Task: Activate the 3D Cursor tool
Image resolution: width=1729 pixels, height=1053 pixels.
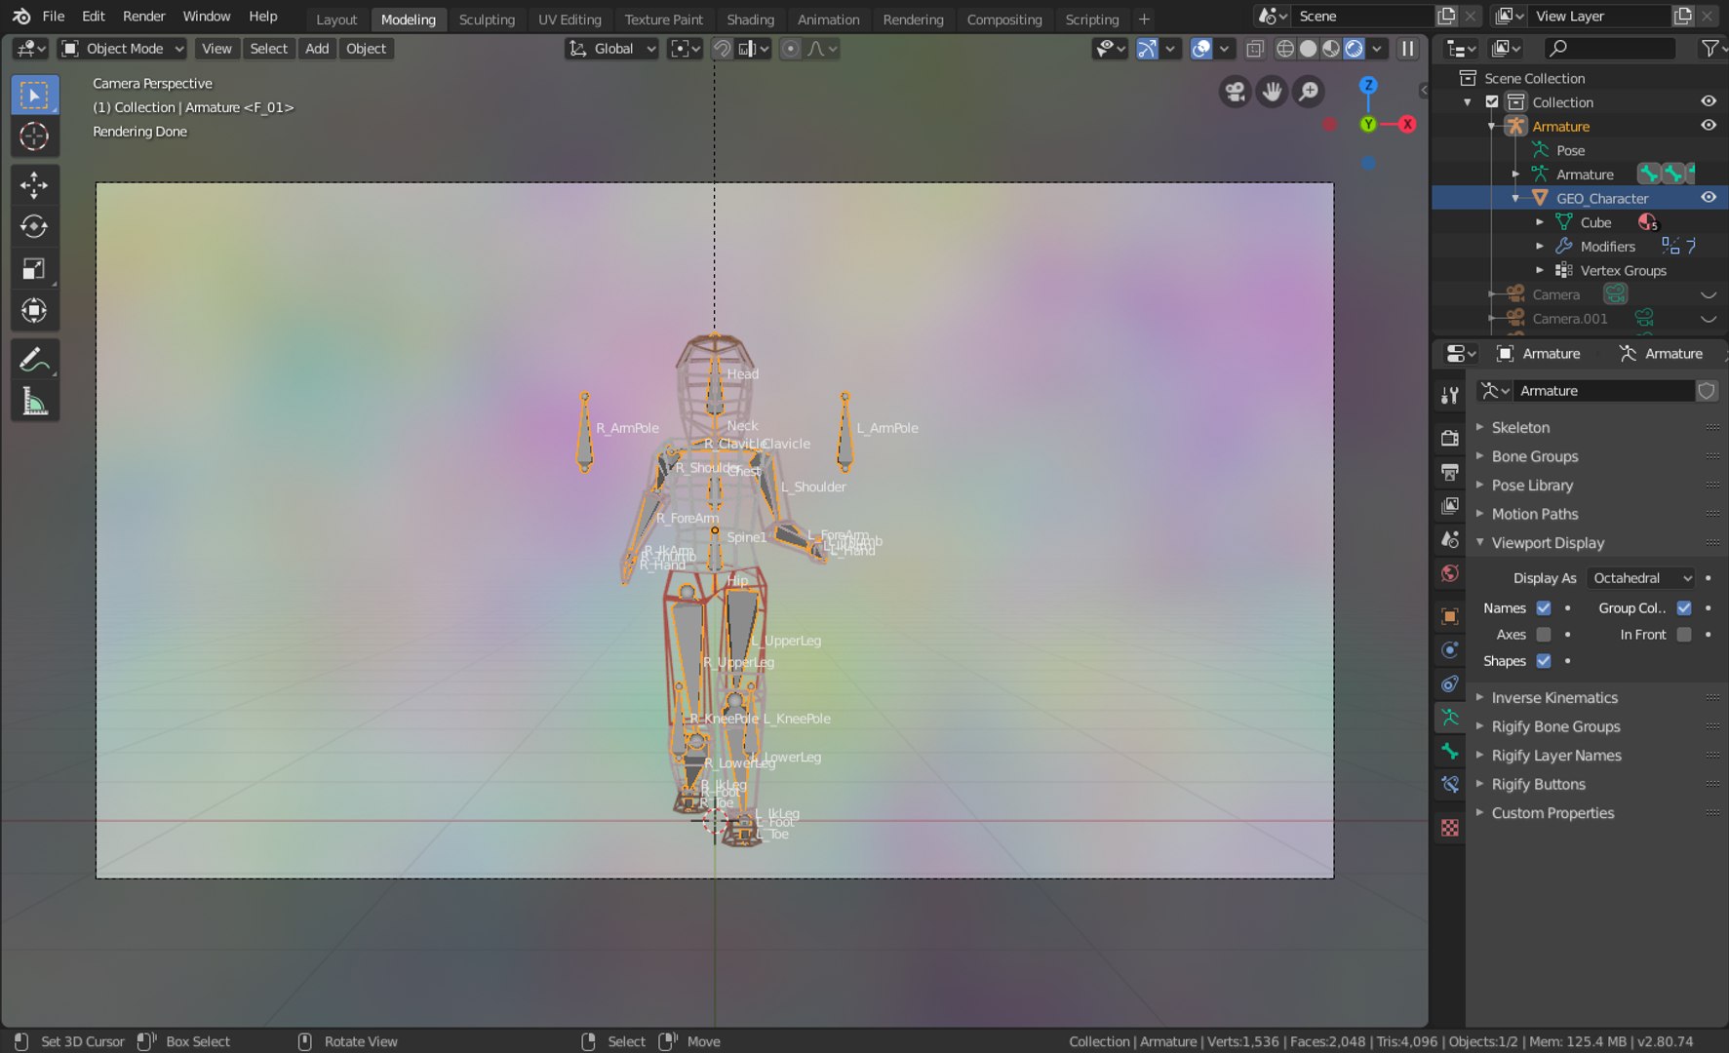Action: [x=34, y=136]
